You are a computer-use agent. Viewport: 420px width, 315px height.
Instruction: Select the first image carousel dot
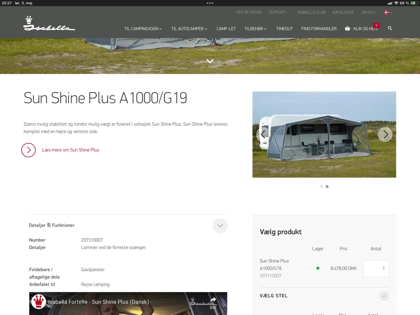[322, 186]
